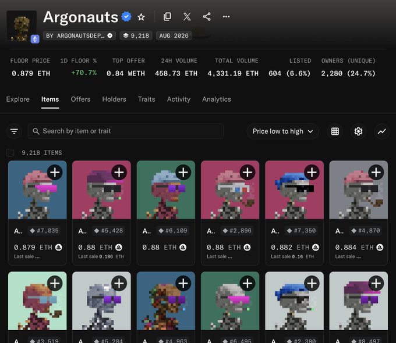396x343 pixels.
Task: Add item #6,109 to cart plus icon
Action: [x=183, y=173]
